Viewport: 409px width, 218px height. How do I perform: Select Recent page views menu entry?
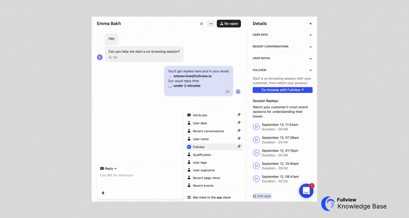pos(214,178)
